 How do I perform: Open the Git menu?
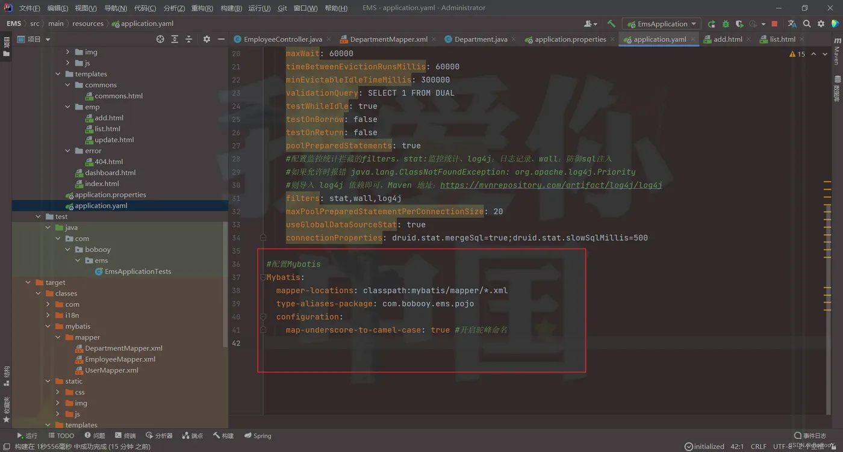coord(282,8)
